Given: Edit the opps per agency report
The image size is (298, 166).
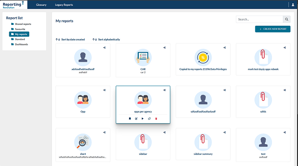Looking at the screenshot, I should (x=136, y=119).
